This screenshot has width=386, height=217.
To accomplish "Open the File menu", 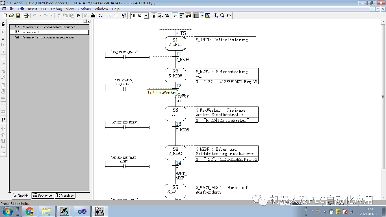I will [x=11, y=9].
